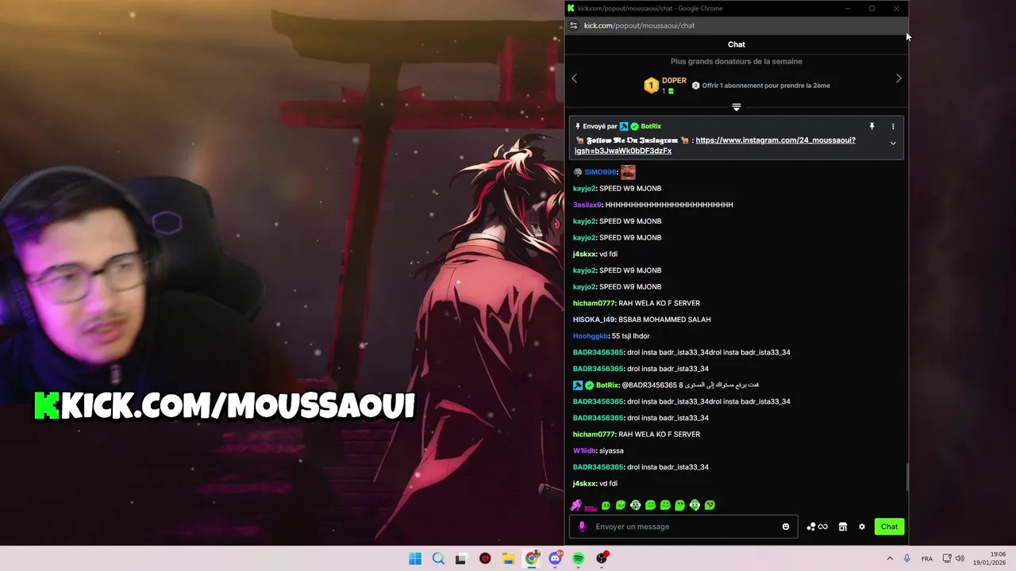Click the message text siyassa
The image size is (1016, 571).
(x=611, y=451)
